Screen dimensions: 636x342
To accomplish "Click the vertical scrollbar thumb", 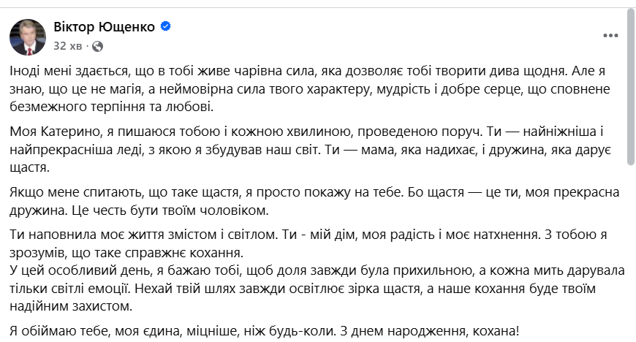I will pos(631,88).
